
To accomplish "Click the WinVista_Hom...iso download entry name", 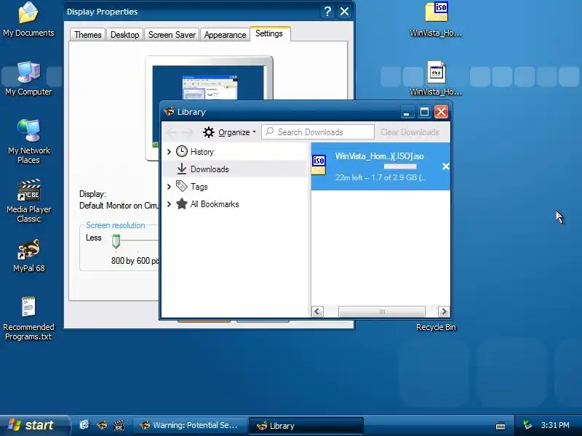I will [379, 156].
